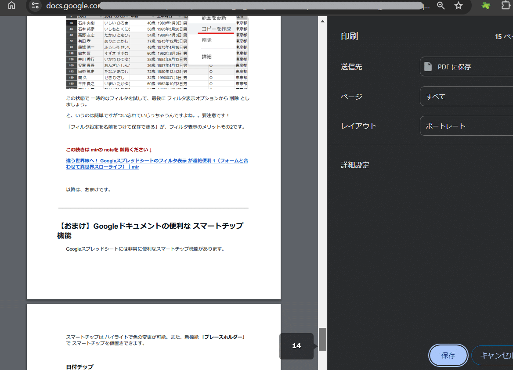This screenshot has height=370, width=513.
Task: Open the 違う世界線へ！Googleスプレッドシート link in preview
Action: click(x=157, y=164)
